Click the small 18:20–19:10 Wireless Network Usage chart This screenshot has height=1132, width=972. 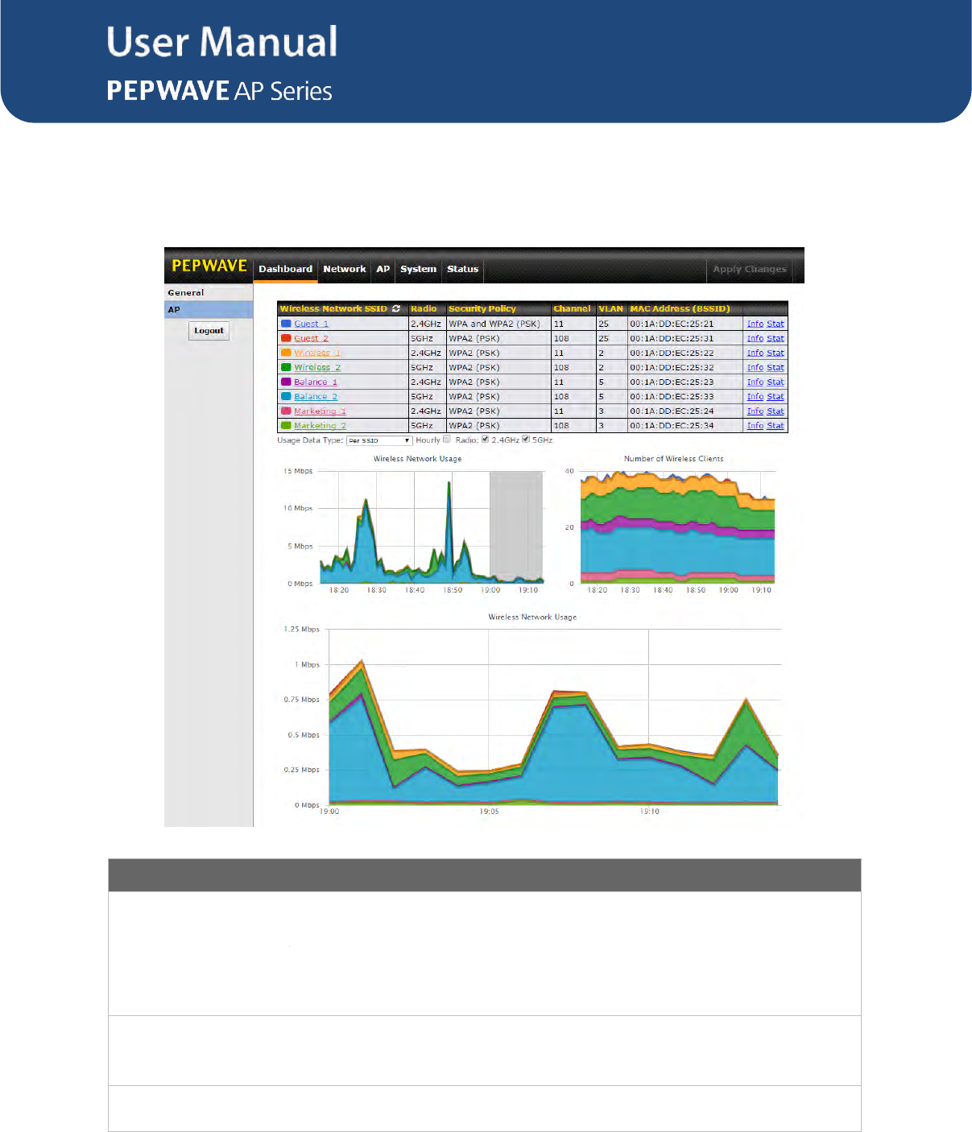pyautogui.click(x=415, y=525)
